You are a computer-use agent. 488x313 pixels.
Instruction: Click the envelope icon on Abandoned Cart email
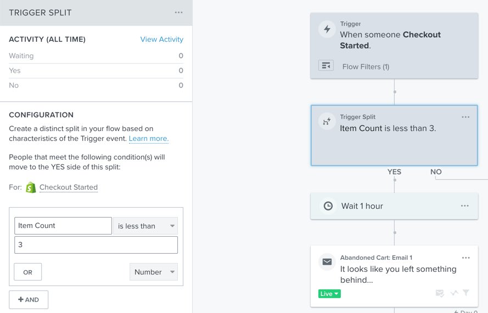pyautogui.click(x=327, y=262)
